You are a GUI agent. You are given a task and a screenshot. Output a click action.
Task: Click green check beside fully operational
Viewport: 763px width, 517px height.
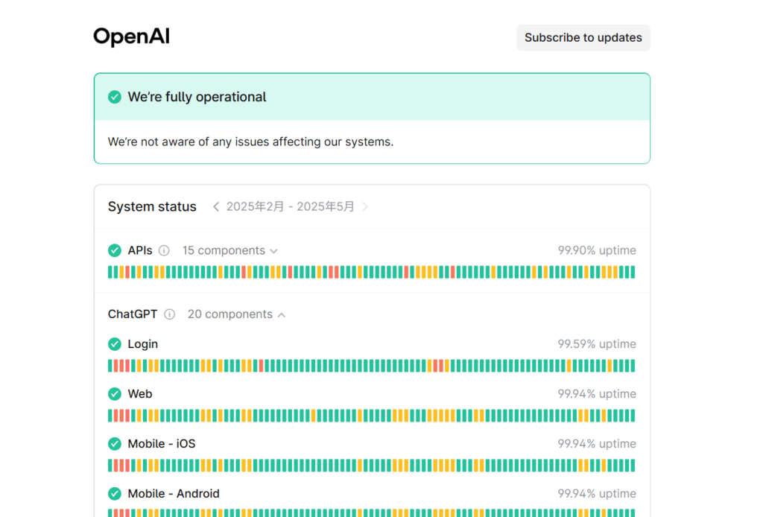point(114,97)
